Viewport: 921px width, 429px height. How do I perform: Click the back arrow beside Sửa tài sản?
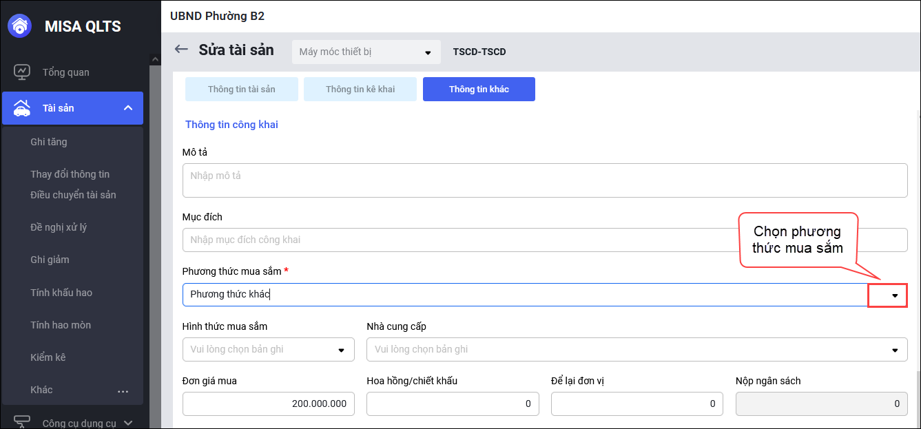(x=181, y=50)
